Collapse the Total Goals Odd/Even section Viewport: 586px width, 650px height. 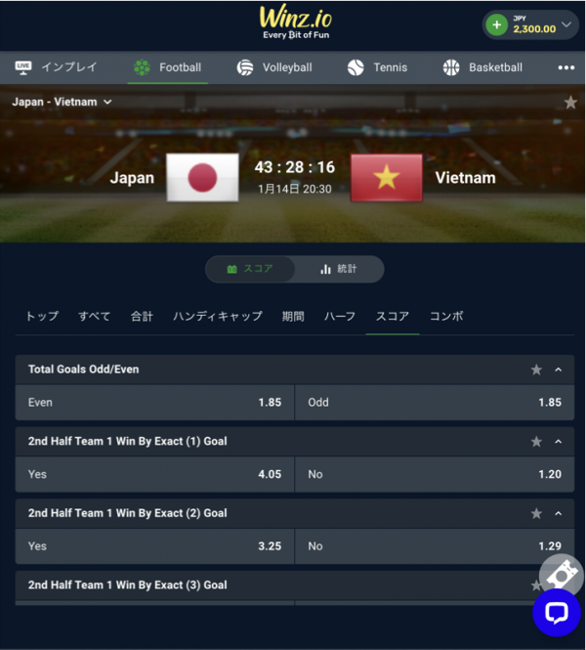click(x=559, y=369)
